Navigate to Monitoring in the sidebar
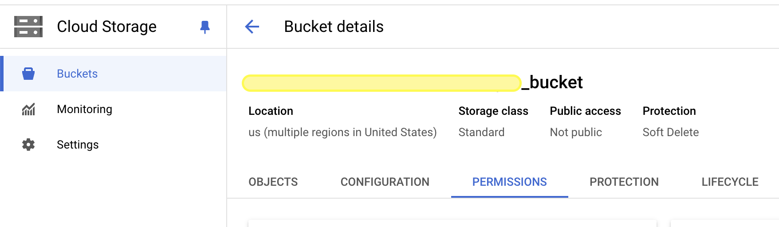 84,109
